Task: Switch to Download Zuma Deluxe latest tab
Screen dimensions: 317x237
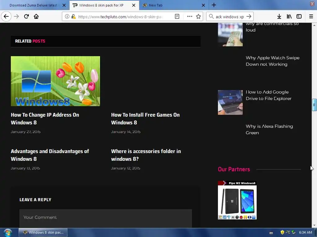Action: point(33,5)
